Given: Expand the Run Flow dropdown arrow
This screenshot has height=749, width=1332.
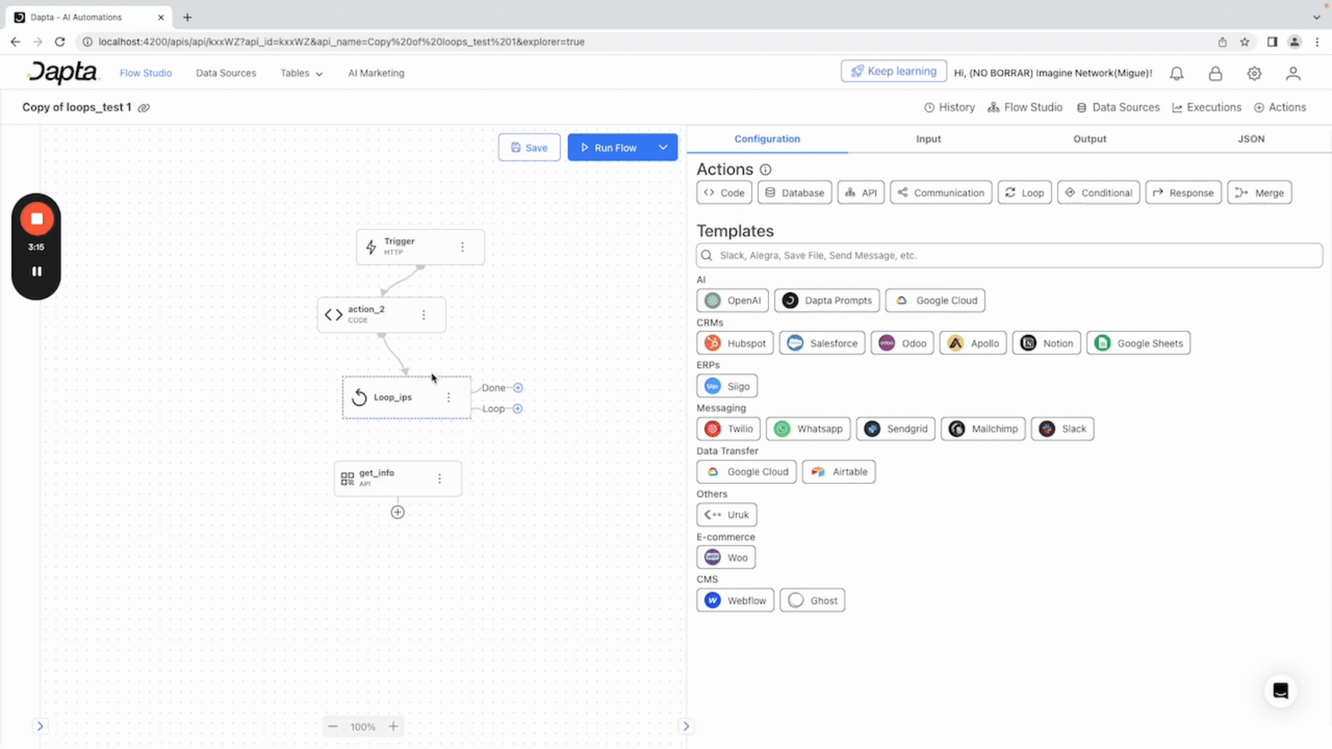Looking at the screenshot, I should coord(663,147).
